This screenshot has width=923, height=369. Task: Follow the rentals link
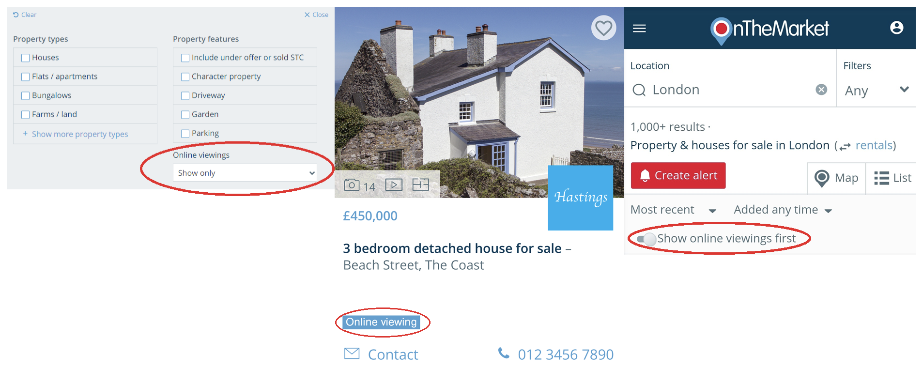[874, 145]
